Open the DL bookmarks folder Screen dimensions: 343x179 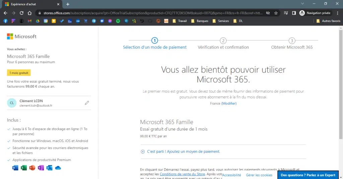pyautogui.click(x=238, y=21)
